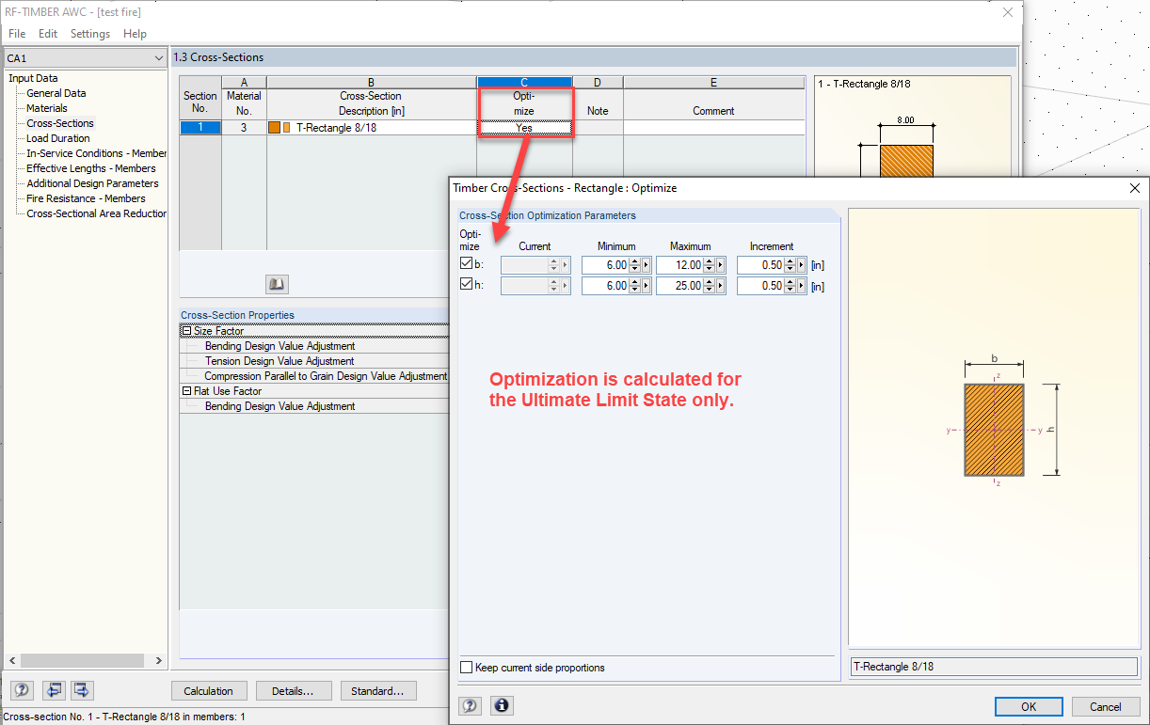Collapse the Size Factor property group
Image resolution: width=1150 pixels, height=725 pixels.
[187, 330]
